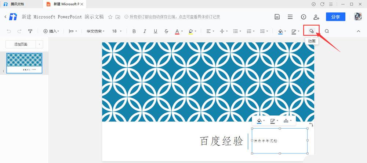Image resolution: width=367 pixels, height=163 pixels.
Task: Click the blue 分享 share button
Action: click(335, 17)
